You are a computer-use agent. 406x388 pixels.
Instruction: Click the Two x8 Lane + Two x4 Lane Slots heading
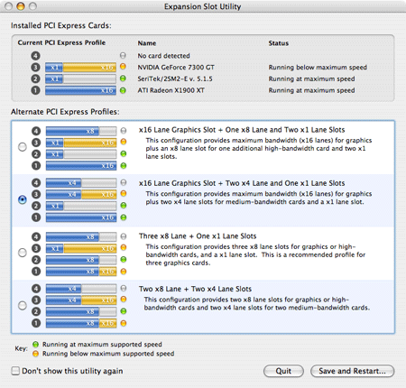pyautogui.click(x=195, y=289)
